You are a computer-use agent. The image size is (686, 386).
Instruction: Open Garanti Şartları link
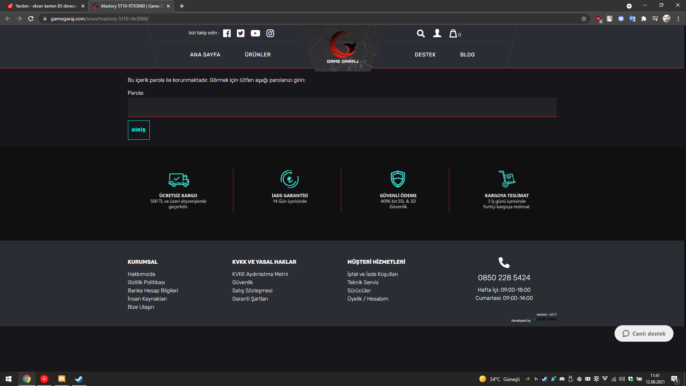pos(250,299)
